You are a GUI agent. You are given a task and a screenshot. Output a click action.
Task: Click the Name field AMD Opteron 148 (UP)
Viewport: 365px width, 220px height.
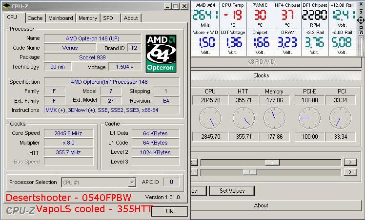[x=92, y=38]
